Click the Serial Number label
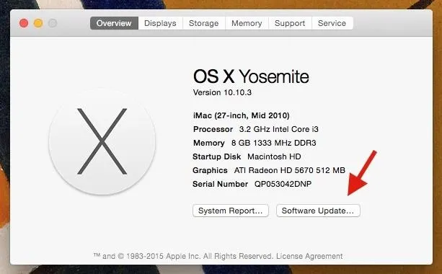442x274 pixels. click(220, 184)
